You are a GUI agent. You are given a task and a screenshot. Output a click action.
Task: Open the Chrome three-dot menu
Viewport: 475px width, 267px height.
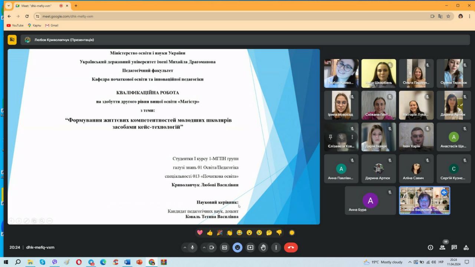point(469,16)
